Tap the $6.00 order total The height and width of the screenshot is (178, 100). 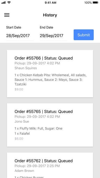click(19, 139)
